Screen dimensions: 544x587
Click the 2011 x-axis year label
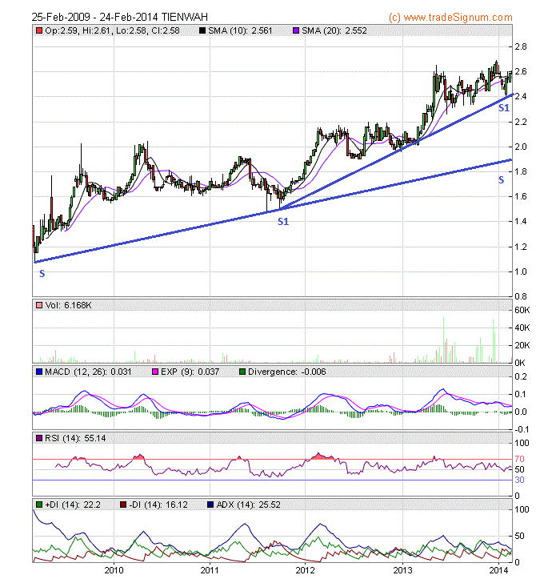210,570
